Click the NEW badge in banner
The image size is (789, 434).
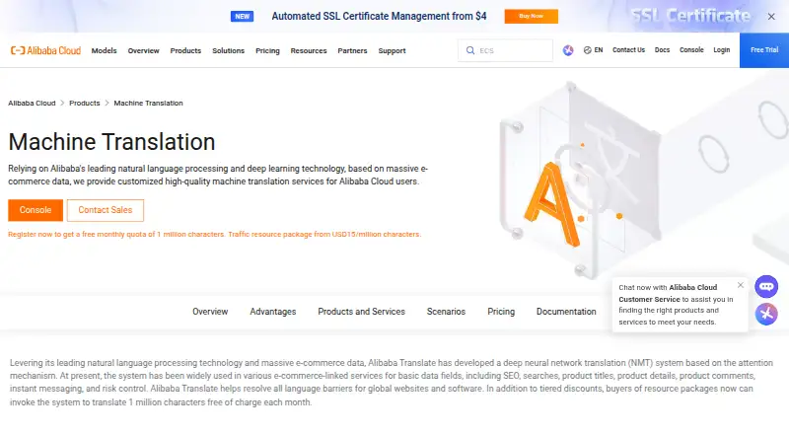tap(242, 16)
